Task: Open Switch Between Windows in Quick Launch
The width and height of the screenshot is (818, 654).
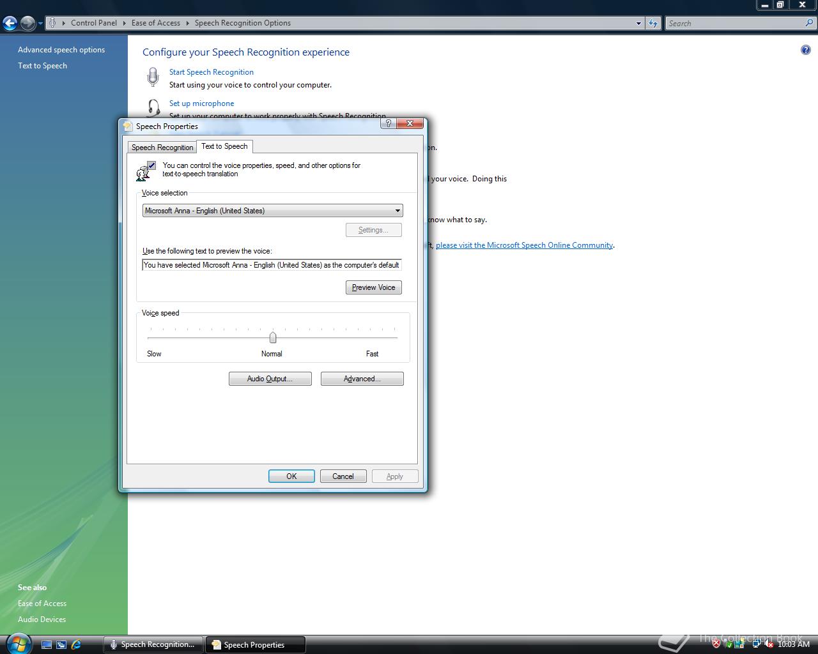Action: (x=61, y=644)
